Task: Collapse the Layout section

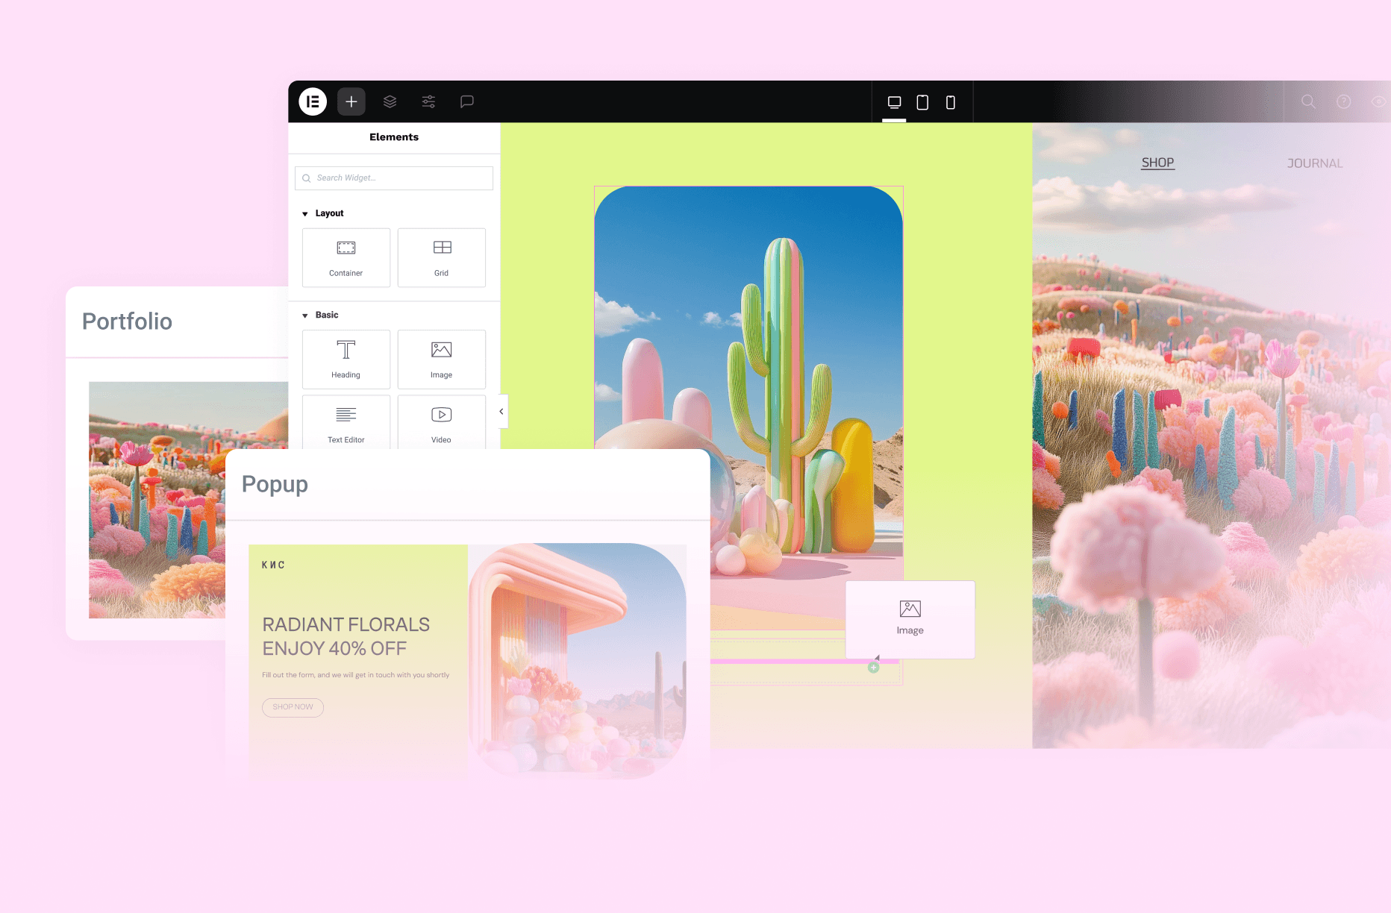Action: [305, 214]
